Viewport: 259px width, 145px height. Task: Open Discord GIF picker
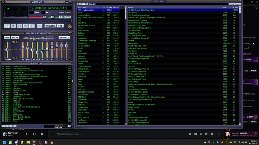(x=196, y=134)
